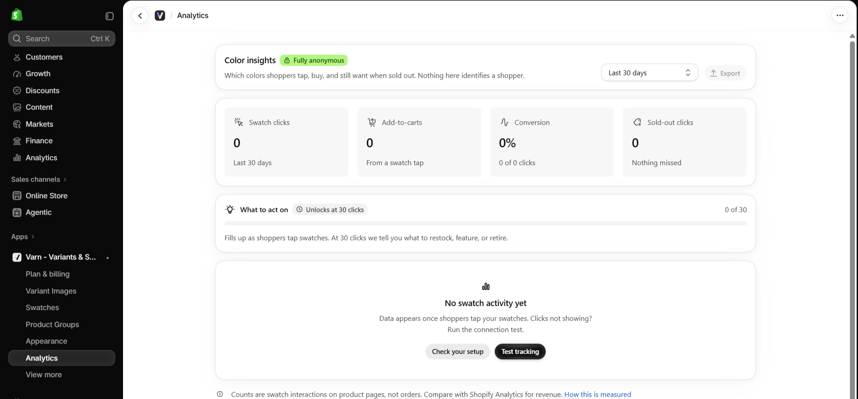Click the Unlocks at 30 clicks badge
The height and width of the screenshot is (399, 858).
point(330,210)
